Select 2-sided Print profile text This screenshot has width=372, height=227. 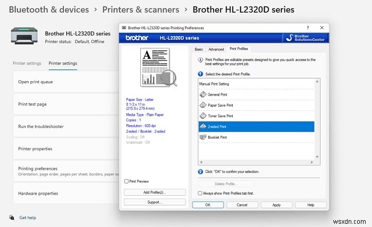217,127
